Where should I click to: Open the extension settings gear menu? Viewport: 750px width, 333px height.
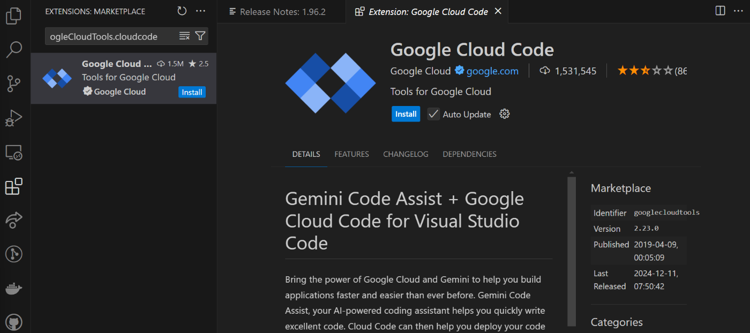coord(504,113)
